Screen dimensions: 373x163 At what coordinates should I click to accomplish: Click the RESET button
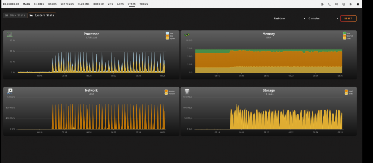[348, 18]
